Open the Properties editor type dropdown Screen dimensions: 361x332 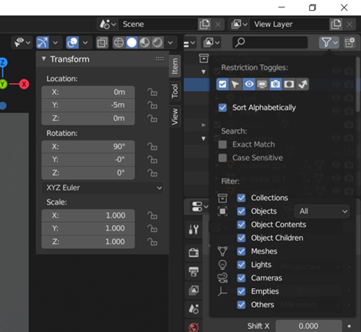(x=200, y=206)
